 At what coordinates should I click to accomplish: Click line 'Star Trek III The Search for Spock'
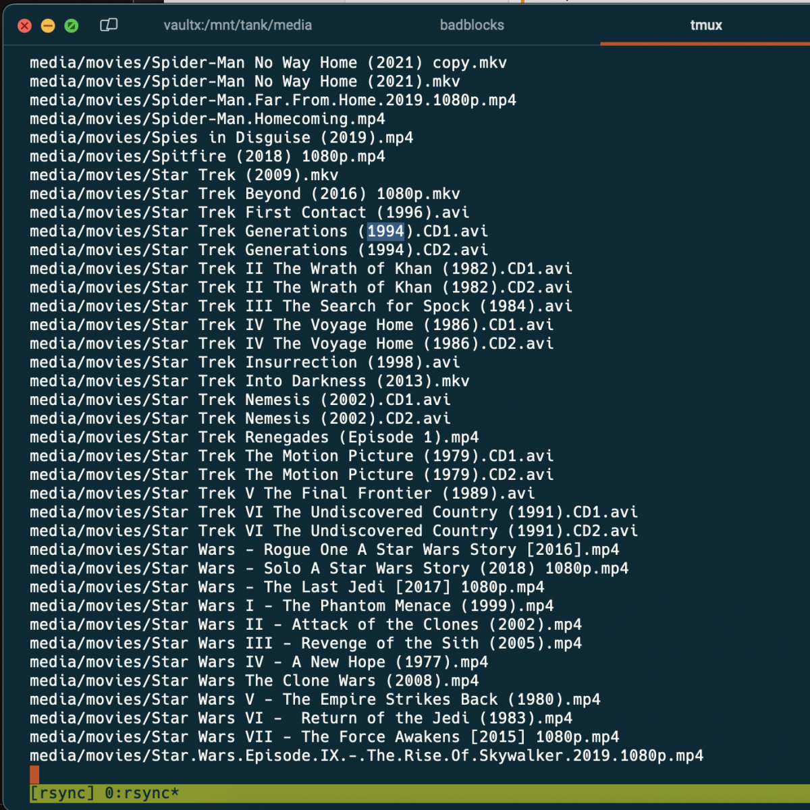[x=301, y=306]
